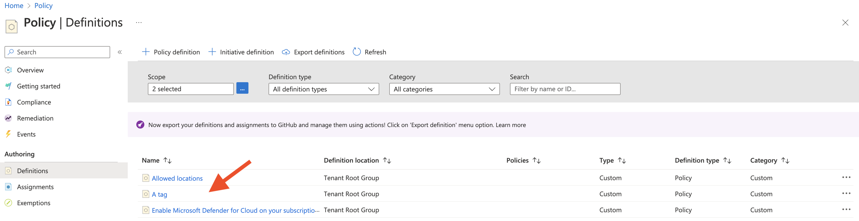Add a new Policy definition
The image size is (859, 221).
[x=171, y=52]
